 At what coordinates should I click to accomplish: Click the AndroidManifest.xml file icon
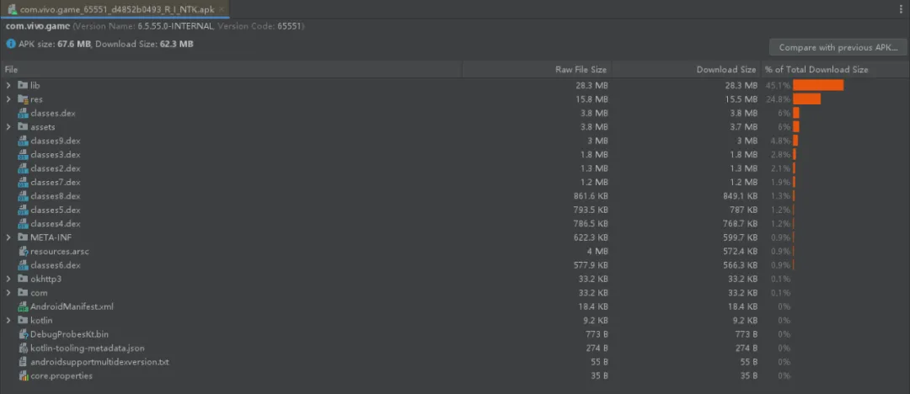tap(23, 306)
